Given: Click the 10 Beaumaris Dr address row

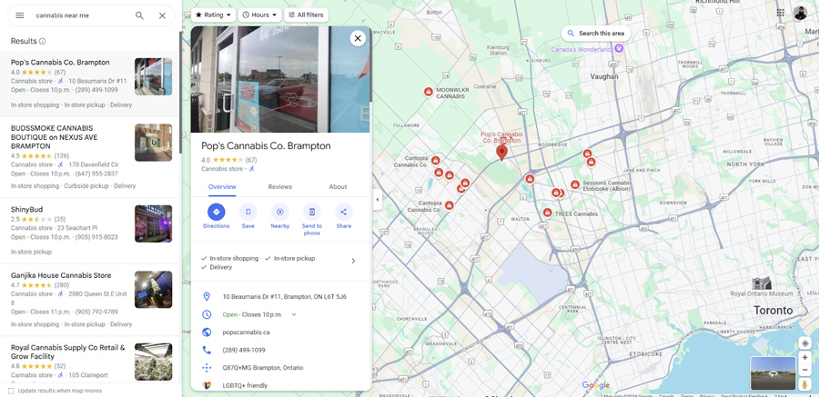Looking at the screenshot, I should click(x=281, y=297).
